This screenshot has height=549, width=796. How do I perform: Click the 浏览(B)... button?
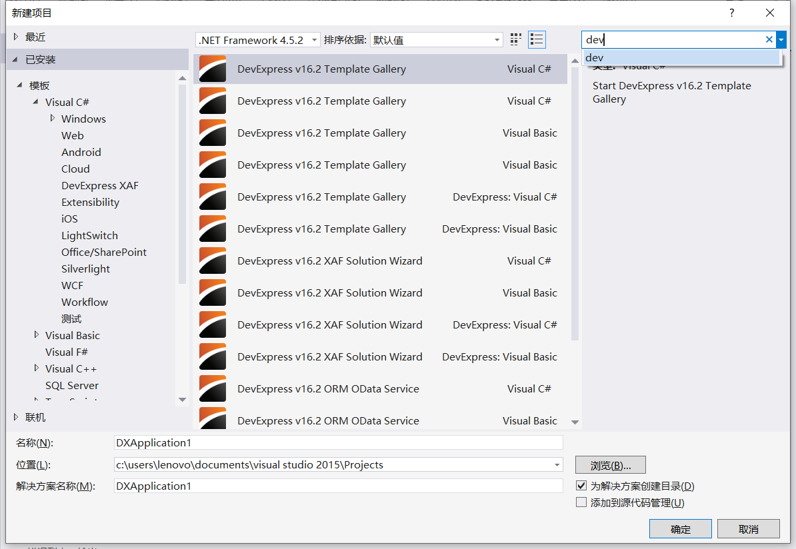(610, 465)
